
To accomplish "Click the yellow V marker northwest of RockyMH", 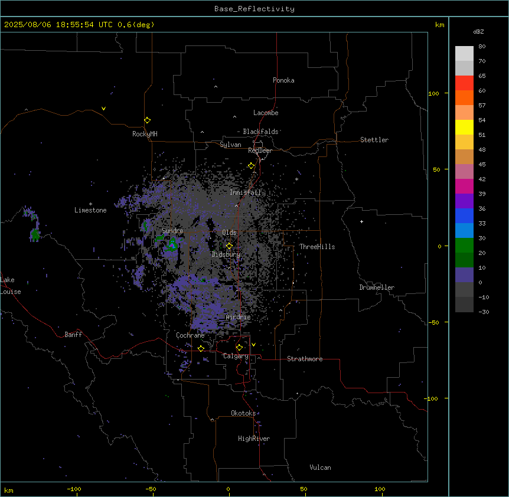I will point(103,109).
